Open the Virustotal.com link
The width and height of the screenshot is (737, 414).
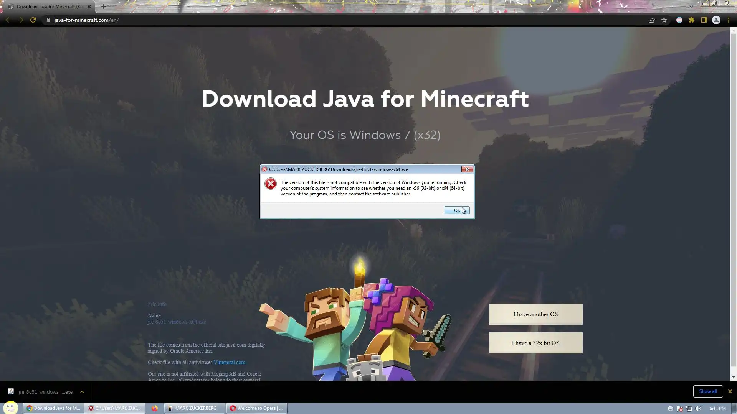pos(230,362)
